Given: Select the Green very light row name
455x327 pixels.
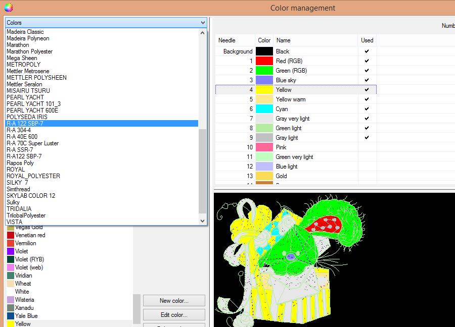Looking at the screenshot, I should pyautogui.click(x=294, y=157).
